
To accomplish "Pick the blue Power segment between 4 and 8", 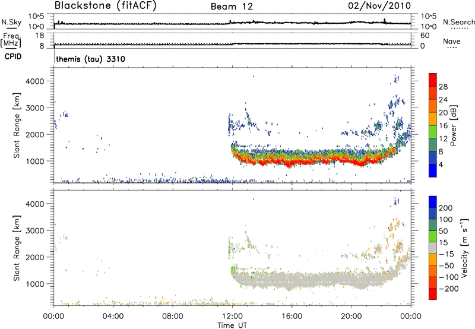I will point(433,157).
